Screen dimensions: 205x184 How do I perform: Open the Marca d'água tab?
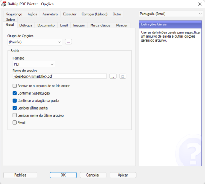point(100,25)
